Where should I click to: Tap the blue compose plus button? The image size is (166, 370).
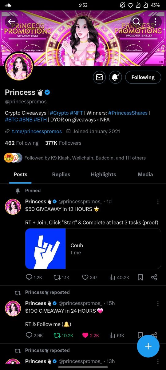pos(148,346)
